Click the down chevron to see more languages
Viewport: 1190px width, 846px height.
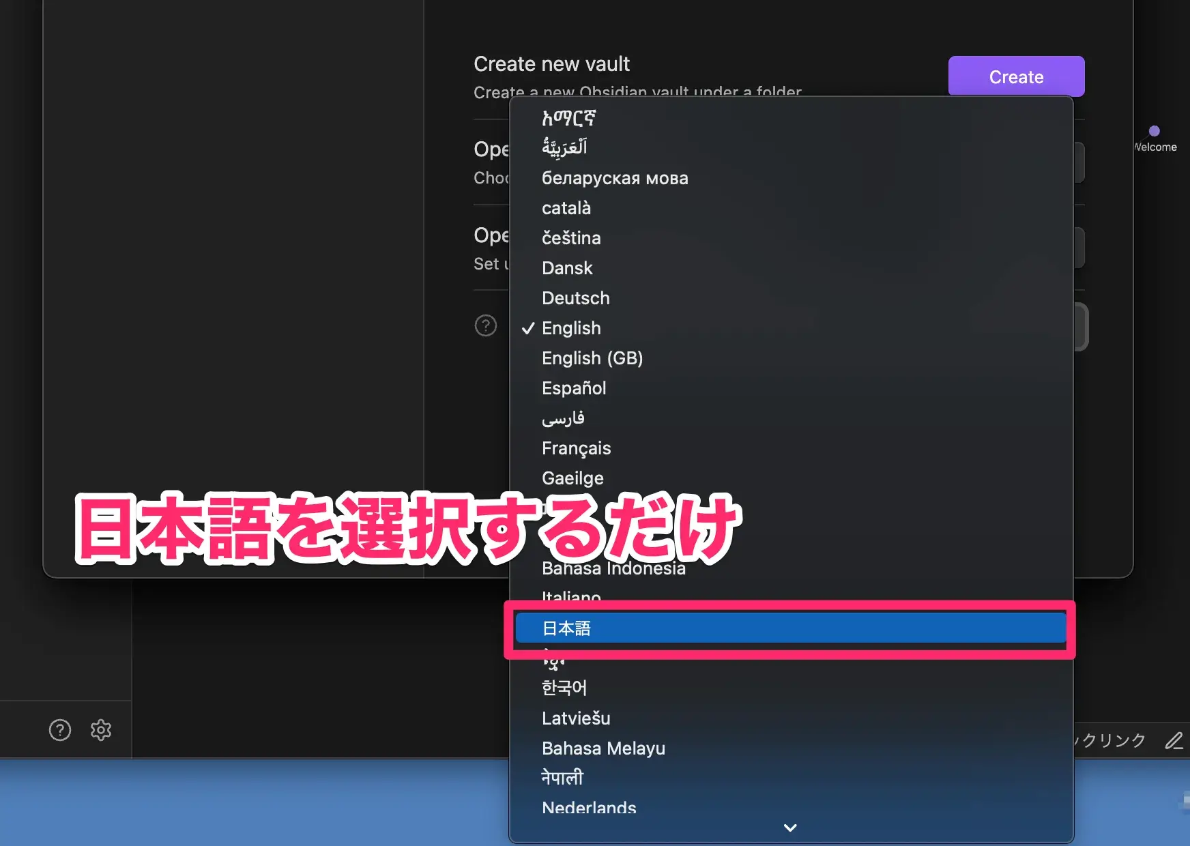coord(790,828)
